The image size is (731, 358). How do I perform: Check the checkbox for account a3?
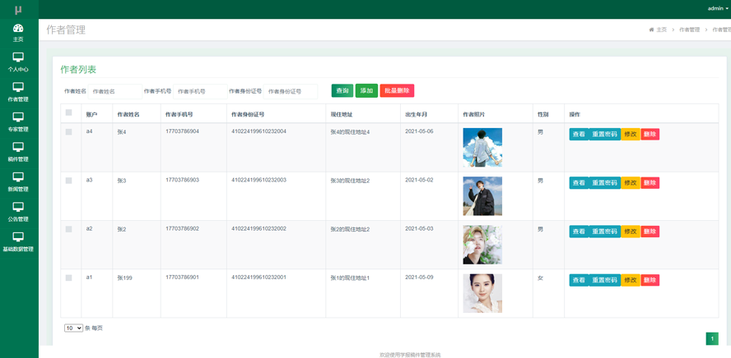click(x=69, y=181)
